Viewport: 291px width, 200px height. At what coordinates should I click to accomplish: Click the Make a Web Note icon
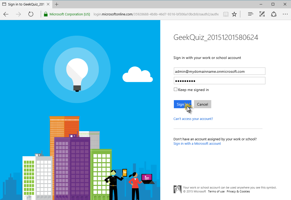pyautogui.click(x=262, y=14)
